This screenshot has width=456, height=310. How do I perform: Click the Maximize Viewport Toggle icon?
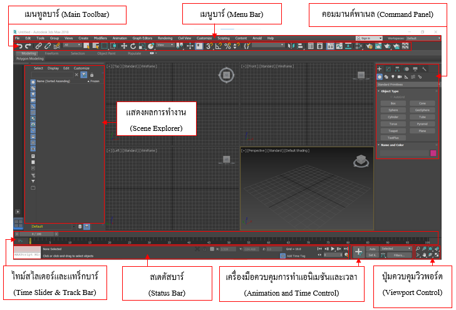437,255
